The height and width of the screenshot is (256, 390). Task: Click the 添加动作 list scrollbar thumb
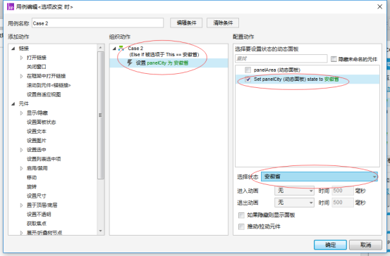coord(100,115)
